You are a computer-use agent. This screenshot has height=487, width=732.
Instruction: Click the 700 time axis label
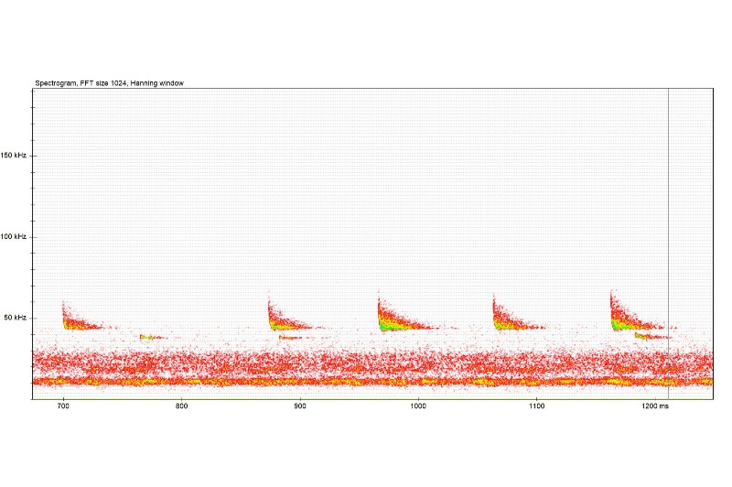pyautogui.click(x=63, y=406)
